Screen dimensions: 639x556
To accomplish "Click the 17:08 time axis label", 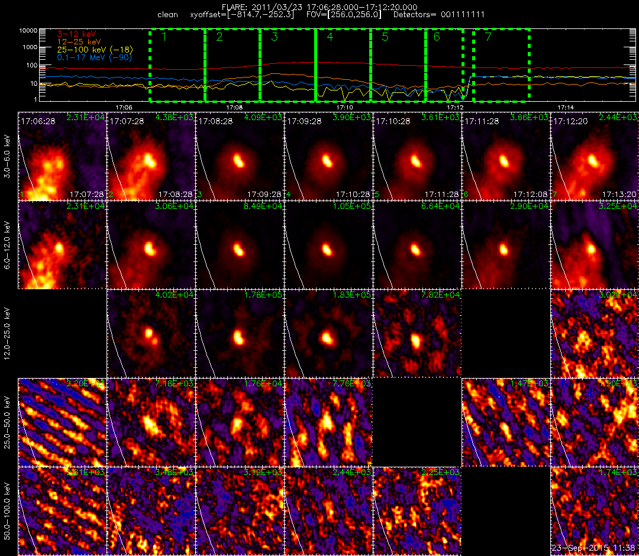I will [x=234, y=107].
